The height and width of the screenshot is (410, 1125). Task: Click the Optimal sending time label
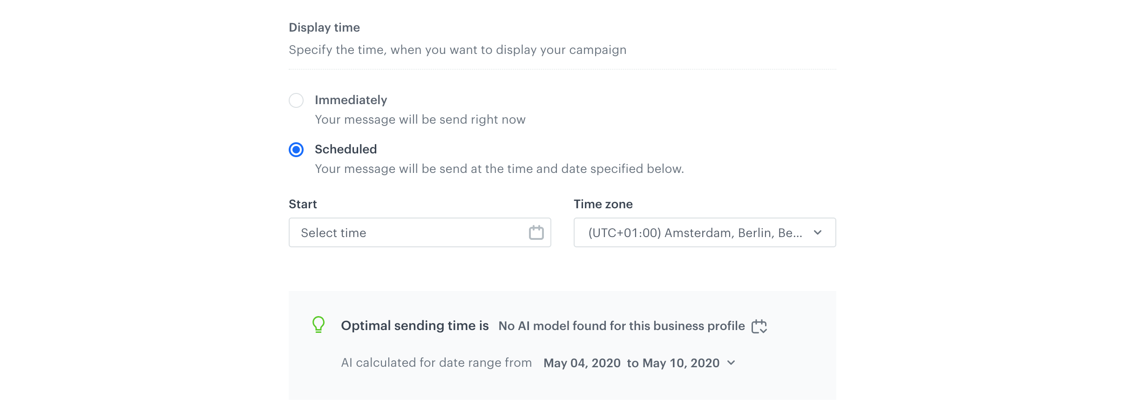(x=415, y=325)
